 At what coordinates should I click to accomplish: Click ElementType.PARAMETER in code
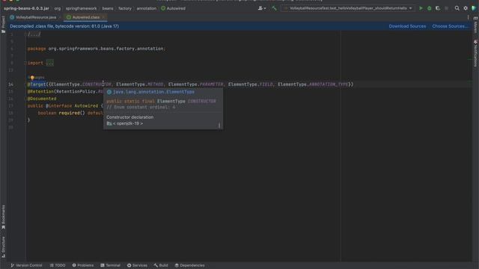(x=196, y=84)
